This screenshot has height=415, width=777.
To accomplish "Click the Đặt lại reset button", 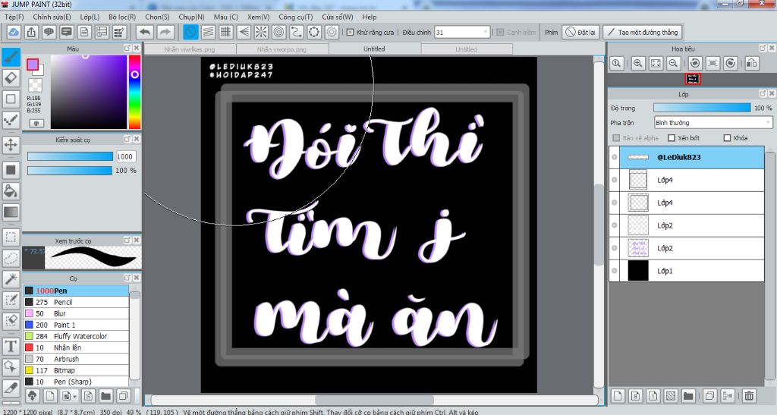I will (x=580, y=32).
